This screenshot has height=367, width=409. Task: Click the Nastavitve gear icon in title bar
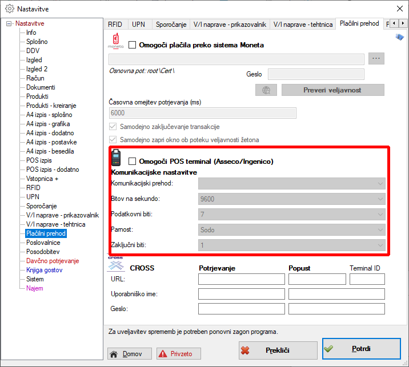[9, 9]
